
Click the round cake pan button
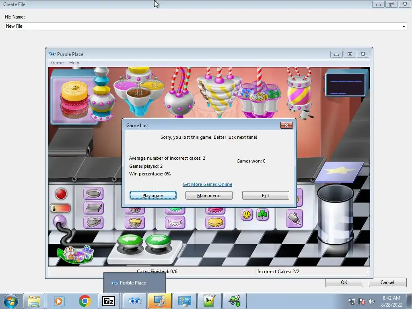pos(93,194)
